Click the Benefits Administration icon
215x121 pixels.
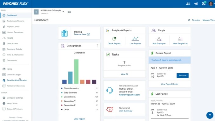4,80
